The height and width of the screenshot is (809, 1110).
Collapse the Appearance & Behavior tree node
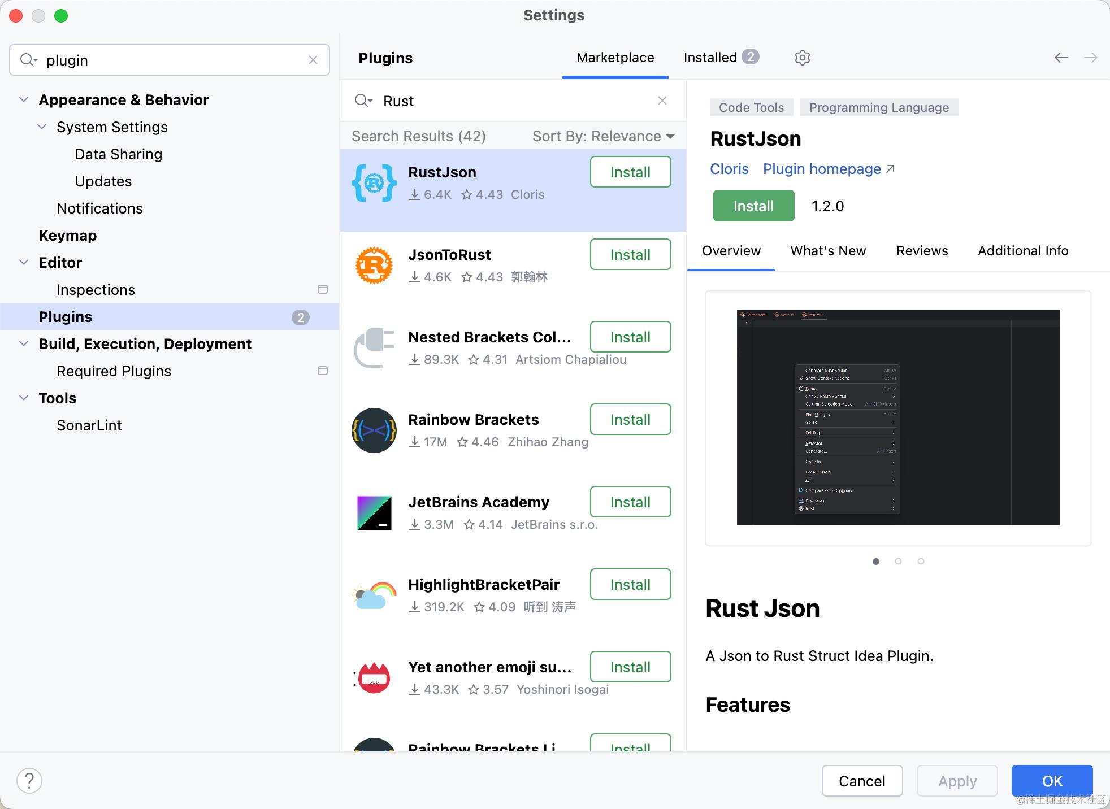click(24, 100)
